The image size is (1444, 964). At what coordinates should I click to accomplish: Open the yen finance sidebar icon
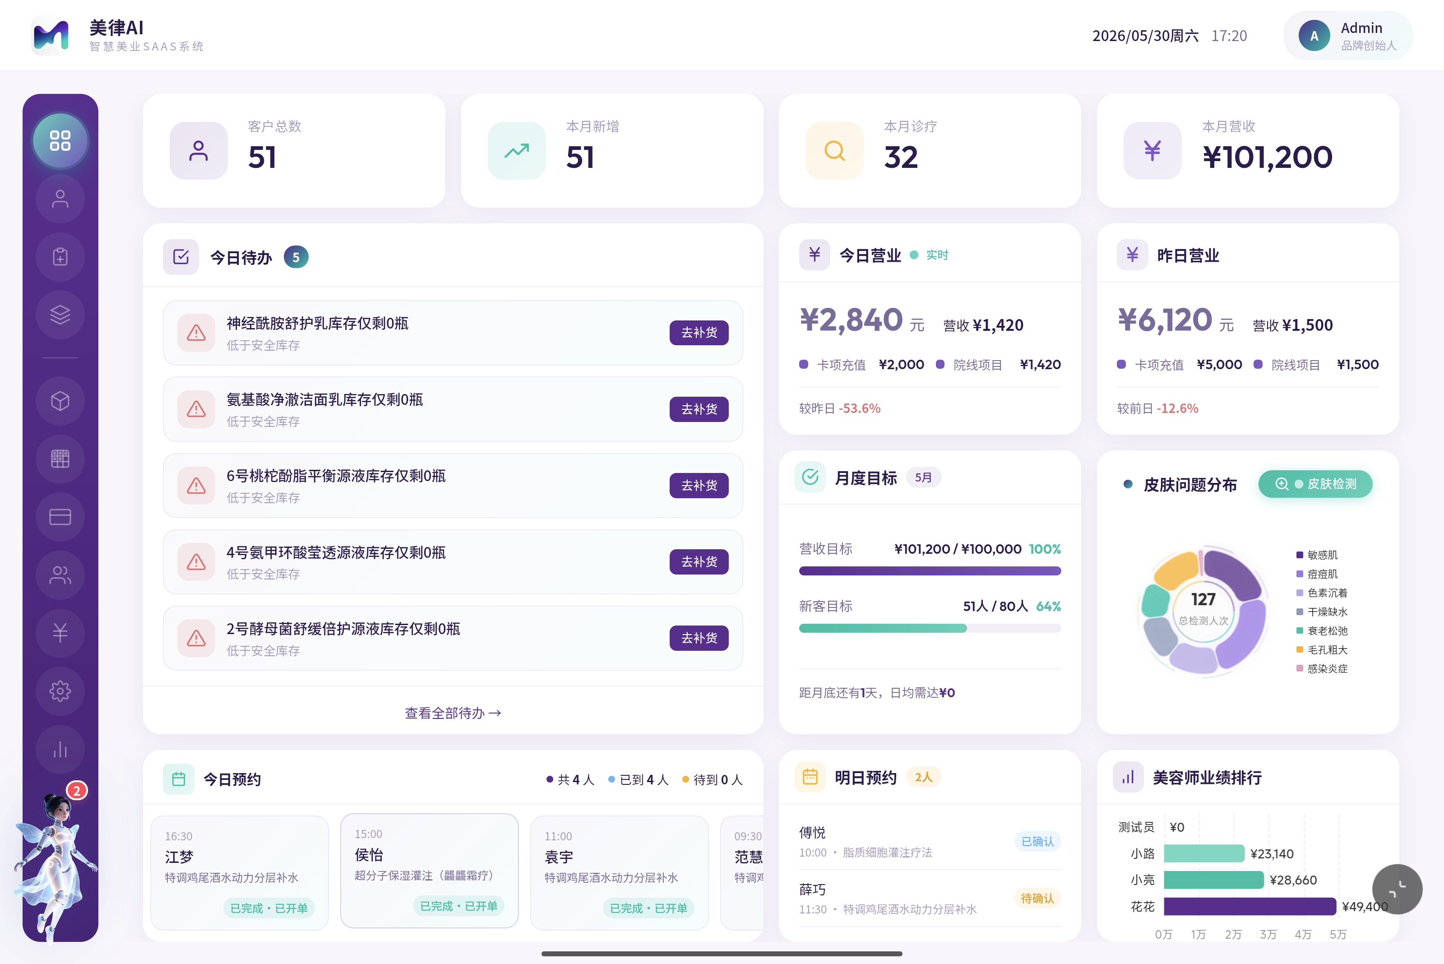click(x=60, y=633)
